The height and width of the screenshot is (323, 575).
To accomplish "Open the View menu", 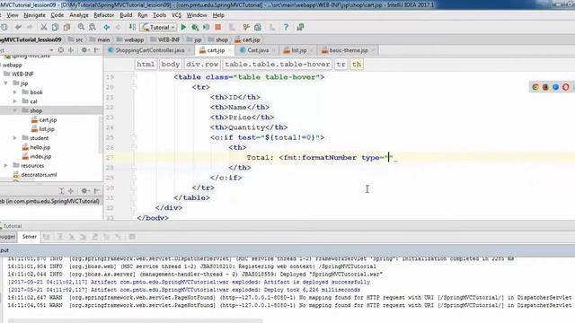I will tap(12, 15).
